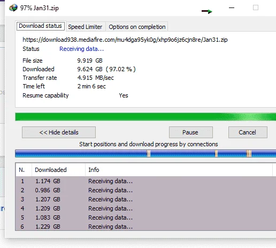The width and height of the screenshot is (276, 248).
Task: Select the mediafire download URL text
Action: click(x=125, y=40)
